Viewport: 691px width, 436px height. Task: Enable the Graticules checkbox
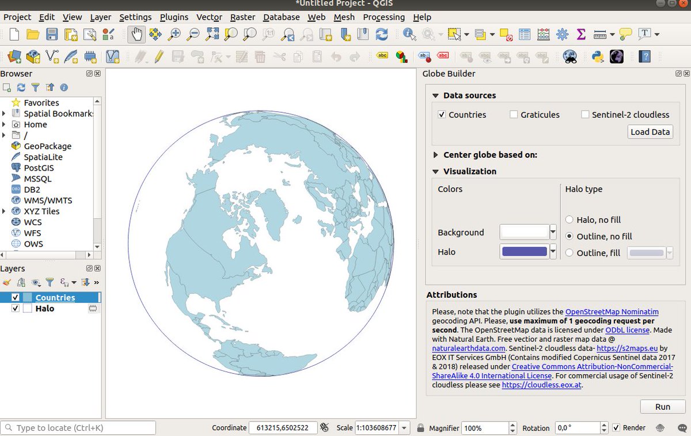(514, 115)
